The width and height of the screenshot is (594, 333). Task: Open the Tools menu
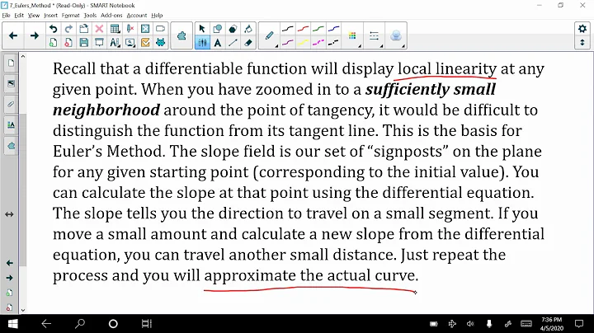coord(90,16)
